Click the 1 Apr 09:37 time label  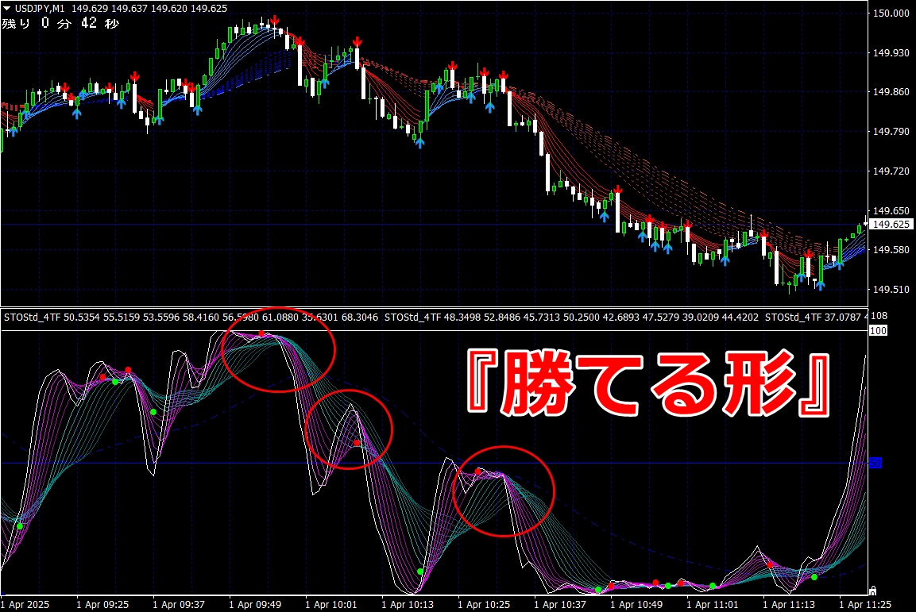[179, 604]
